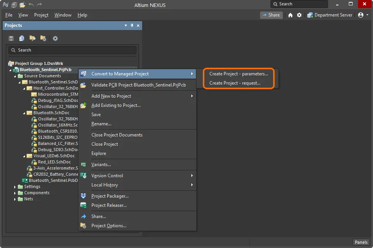This screenshot has width=373, height=248.
Task: Choose Explore in the context menu
Action: [x=137, y=153]
